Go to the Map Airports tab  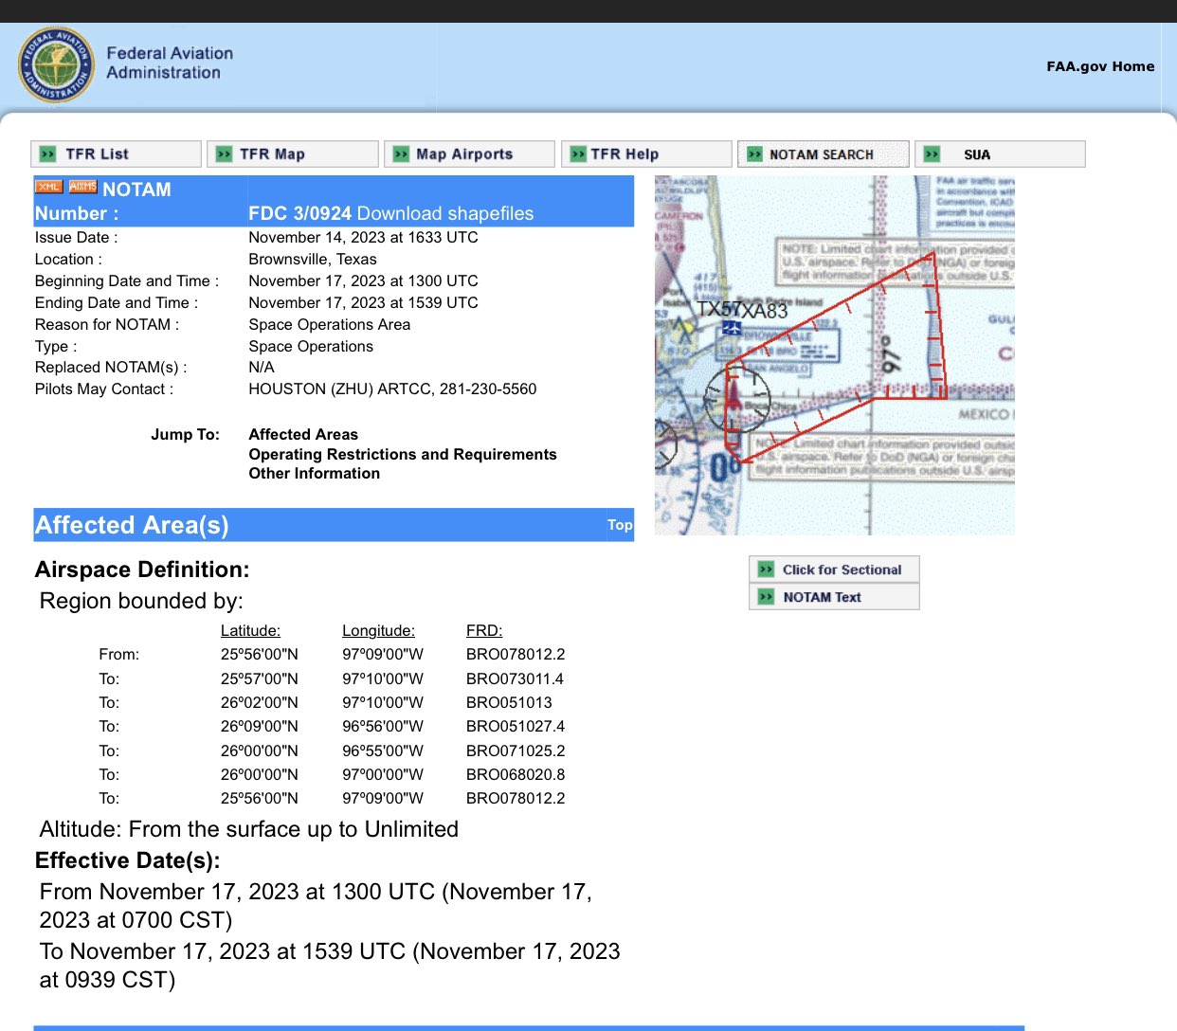(x=469, y=154)
